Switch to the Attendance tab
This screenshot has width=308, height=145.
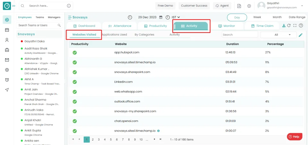tap(120, 26)
